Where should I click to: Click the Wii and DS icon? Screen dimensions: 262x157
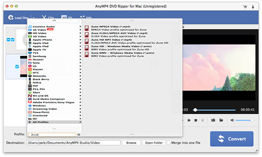click(30, 96)
